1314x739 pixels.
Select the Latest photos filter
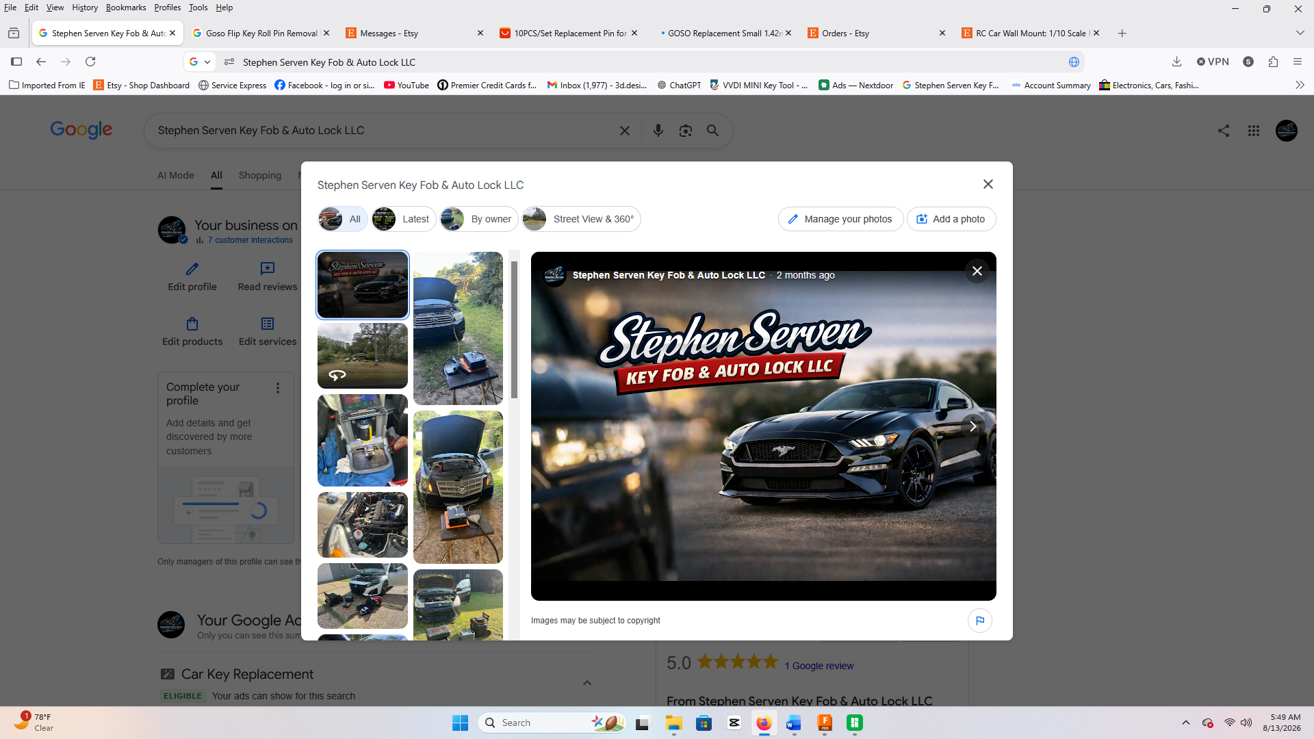click(x=403, y=219)
